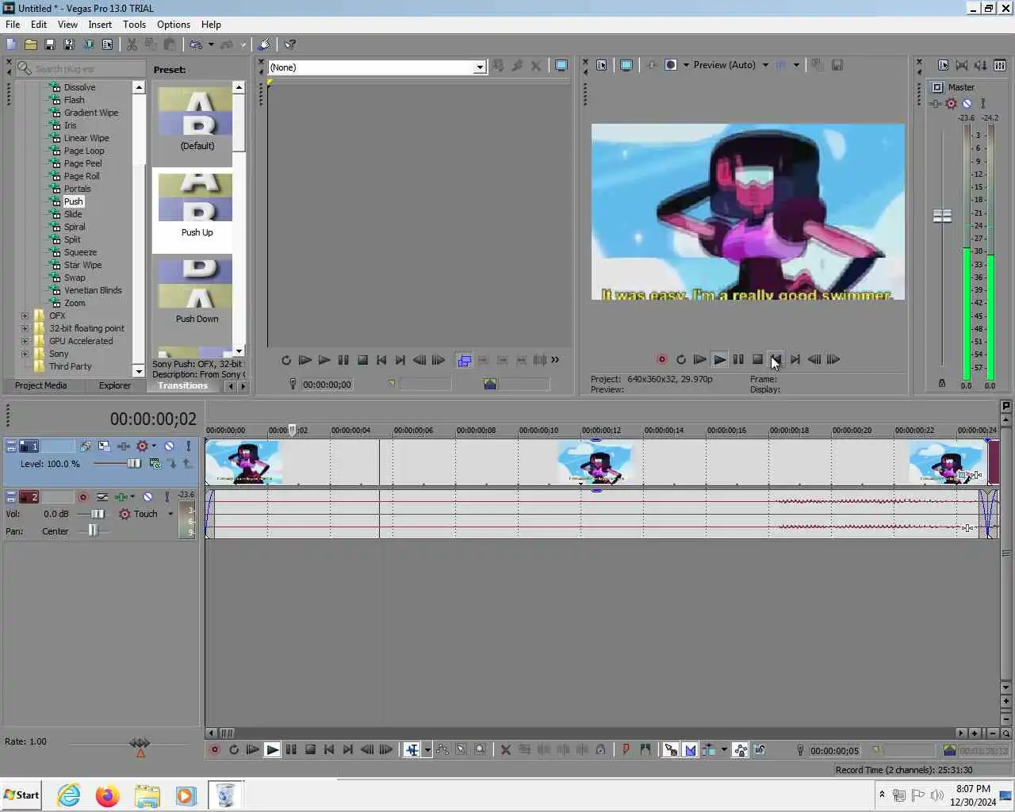The height and width of the screenshot is (812, 1015).
Task: Open the (None) trimmer media dropdown
Action: click(480, 67)
